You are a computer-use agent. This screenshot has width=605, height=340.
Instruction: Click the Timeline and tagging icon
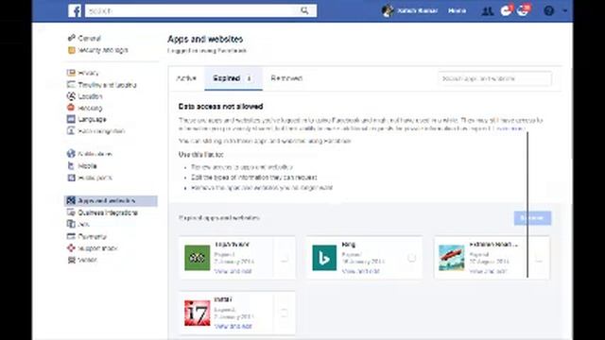(x=71, y=84)
